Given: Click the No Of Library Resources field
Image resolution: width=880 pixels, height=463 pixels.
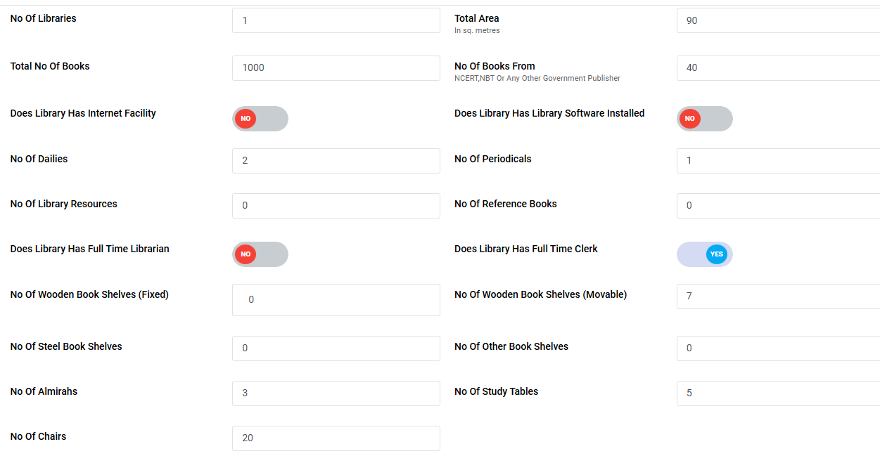Looking at the screenshot, I should pyautogui.click(x=336, y=206).
